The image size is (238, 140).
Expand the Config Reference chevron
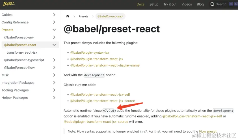click(x=54, y=22)
